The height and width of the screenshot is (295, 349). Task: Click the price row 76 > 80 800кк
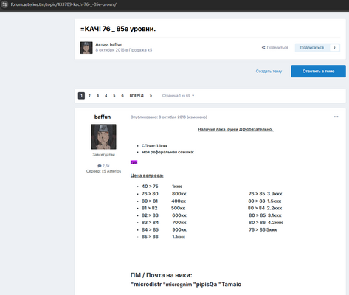point(164,194)
